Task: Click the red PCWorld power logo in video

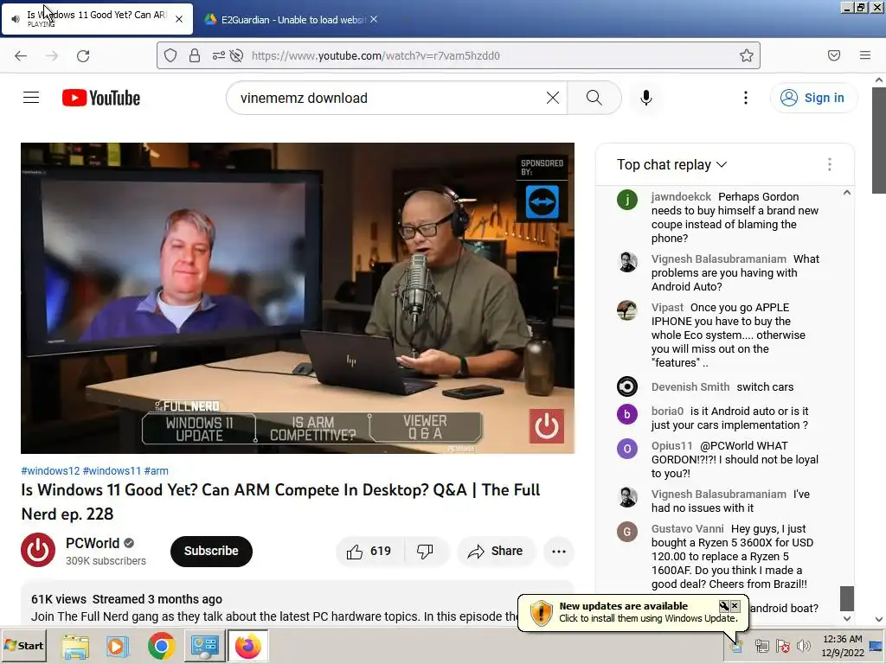Action: (x=547, y=426)
